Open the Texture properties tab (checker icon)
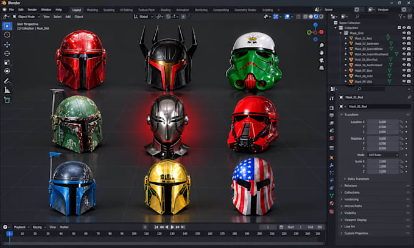The height and width of the screenshot is (248, 414). [x=332, y=212]
